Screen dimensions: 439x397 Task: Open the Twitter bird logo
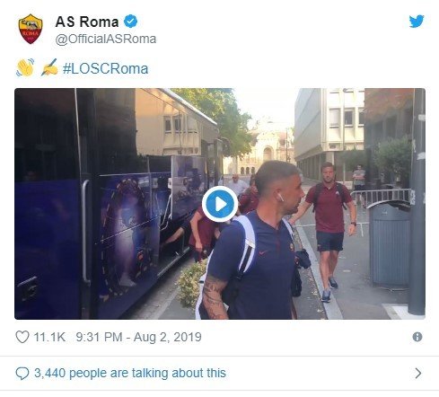pos(417,22)
